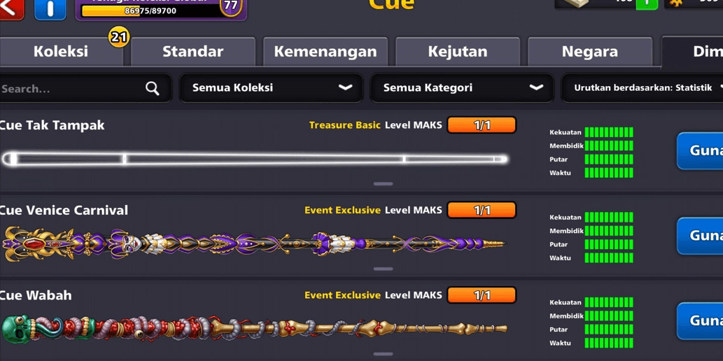Click the Search input field

(x=85, y=88)
